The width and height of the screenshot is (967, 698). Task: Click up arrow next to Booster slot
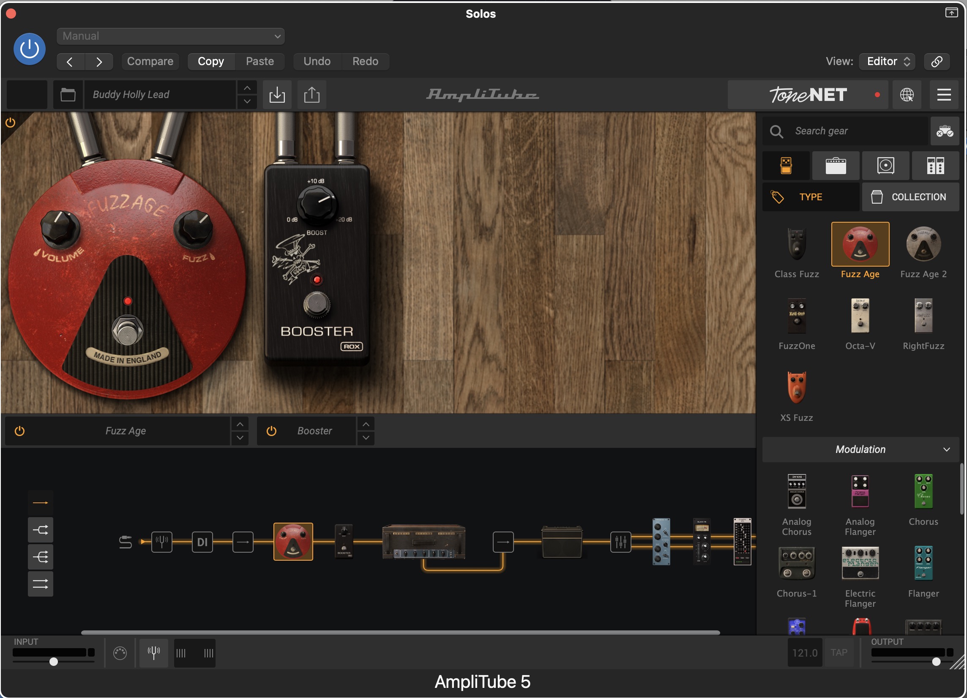366,424
